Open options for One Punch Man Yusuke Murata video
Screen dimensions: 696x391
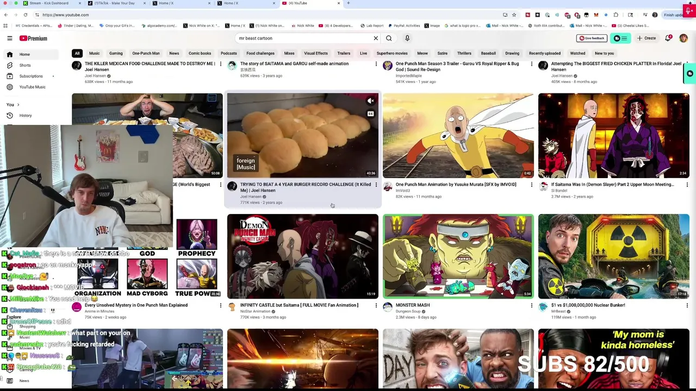click(531, 185)
